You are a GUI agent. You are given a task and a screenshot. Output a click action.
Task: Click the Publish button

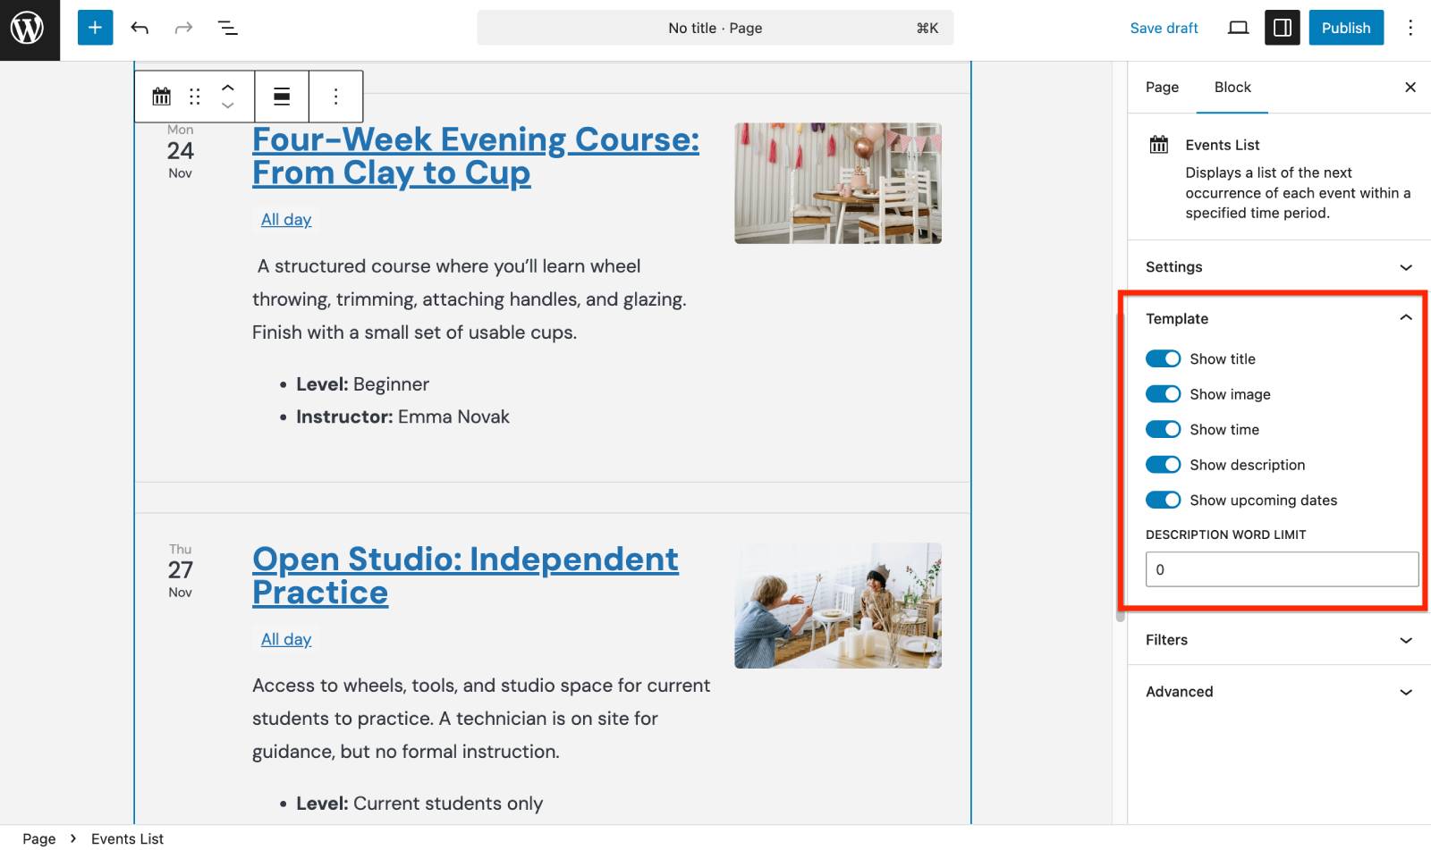pyautogui.click(x=1345, y=28)
